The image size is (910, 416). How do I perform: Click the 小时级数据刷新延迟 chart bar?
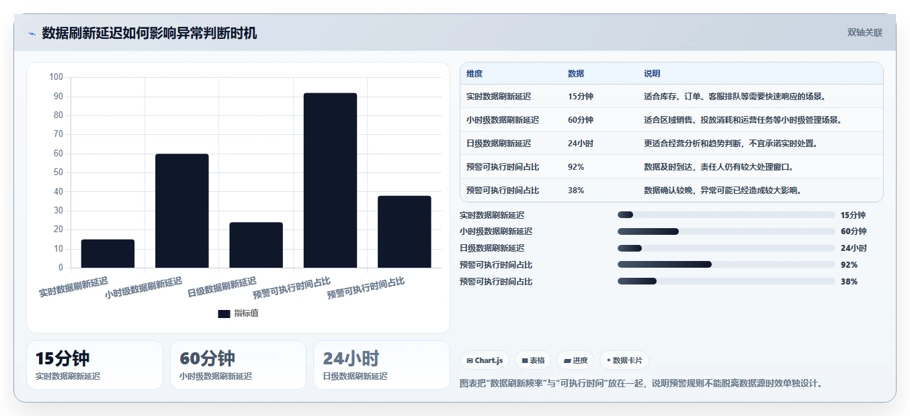point(181,211)
